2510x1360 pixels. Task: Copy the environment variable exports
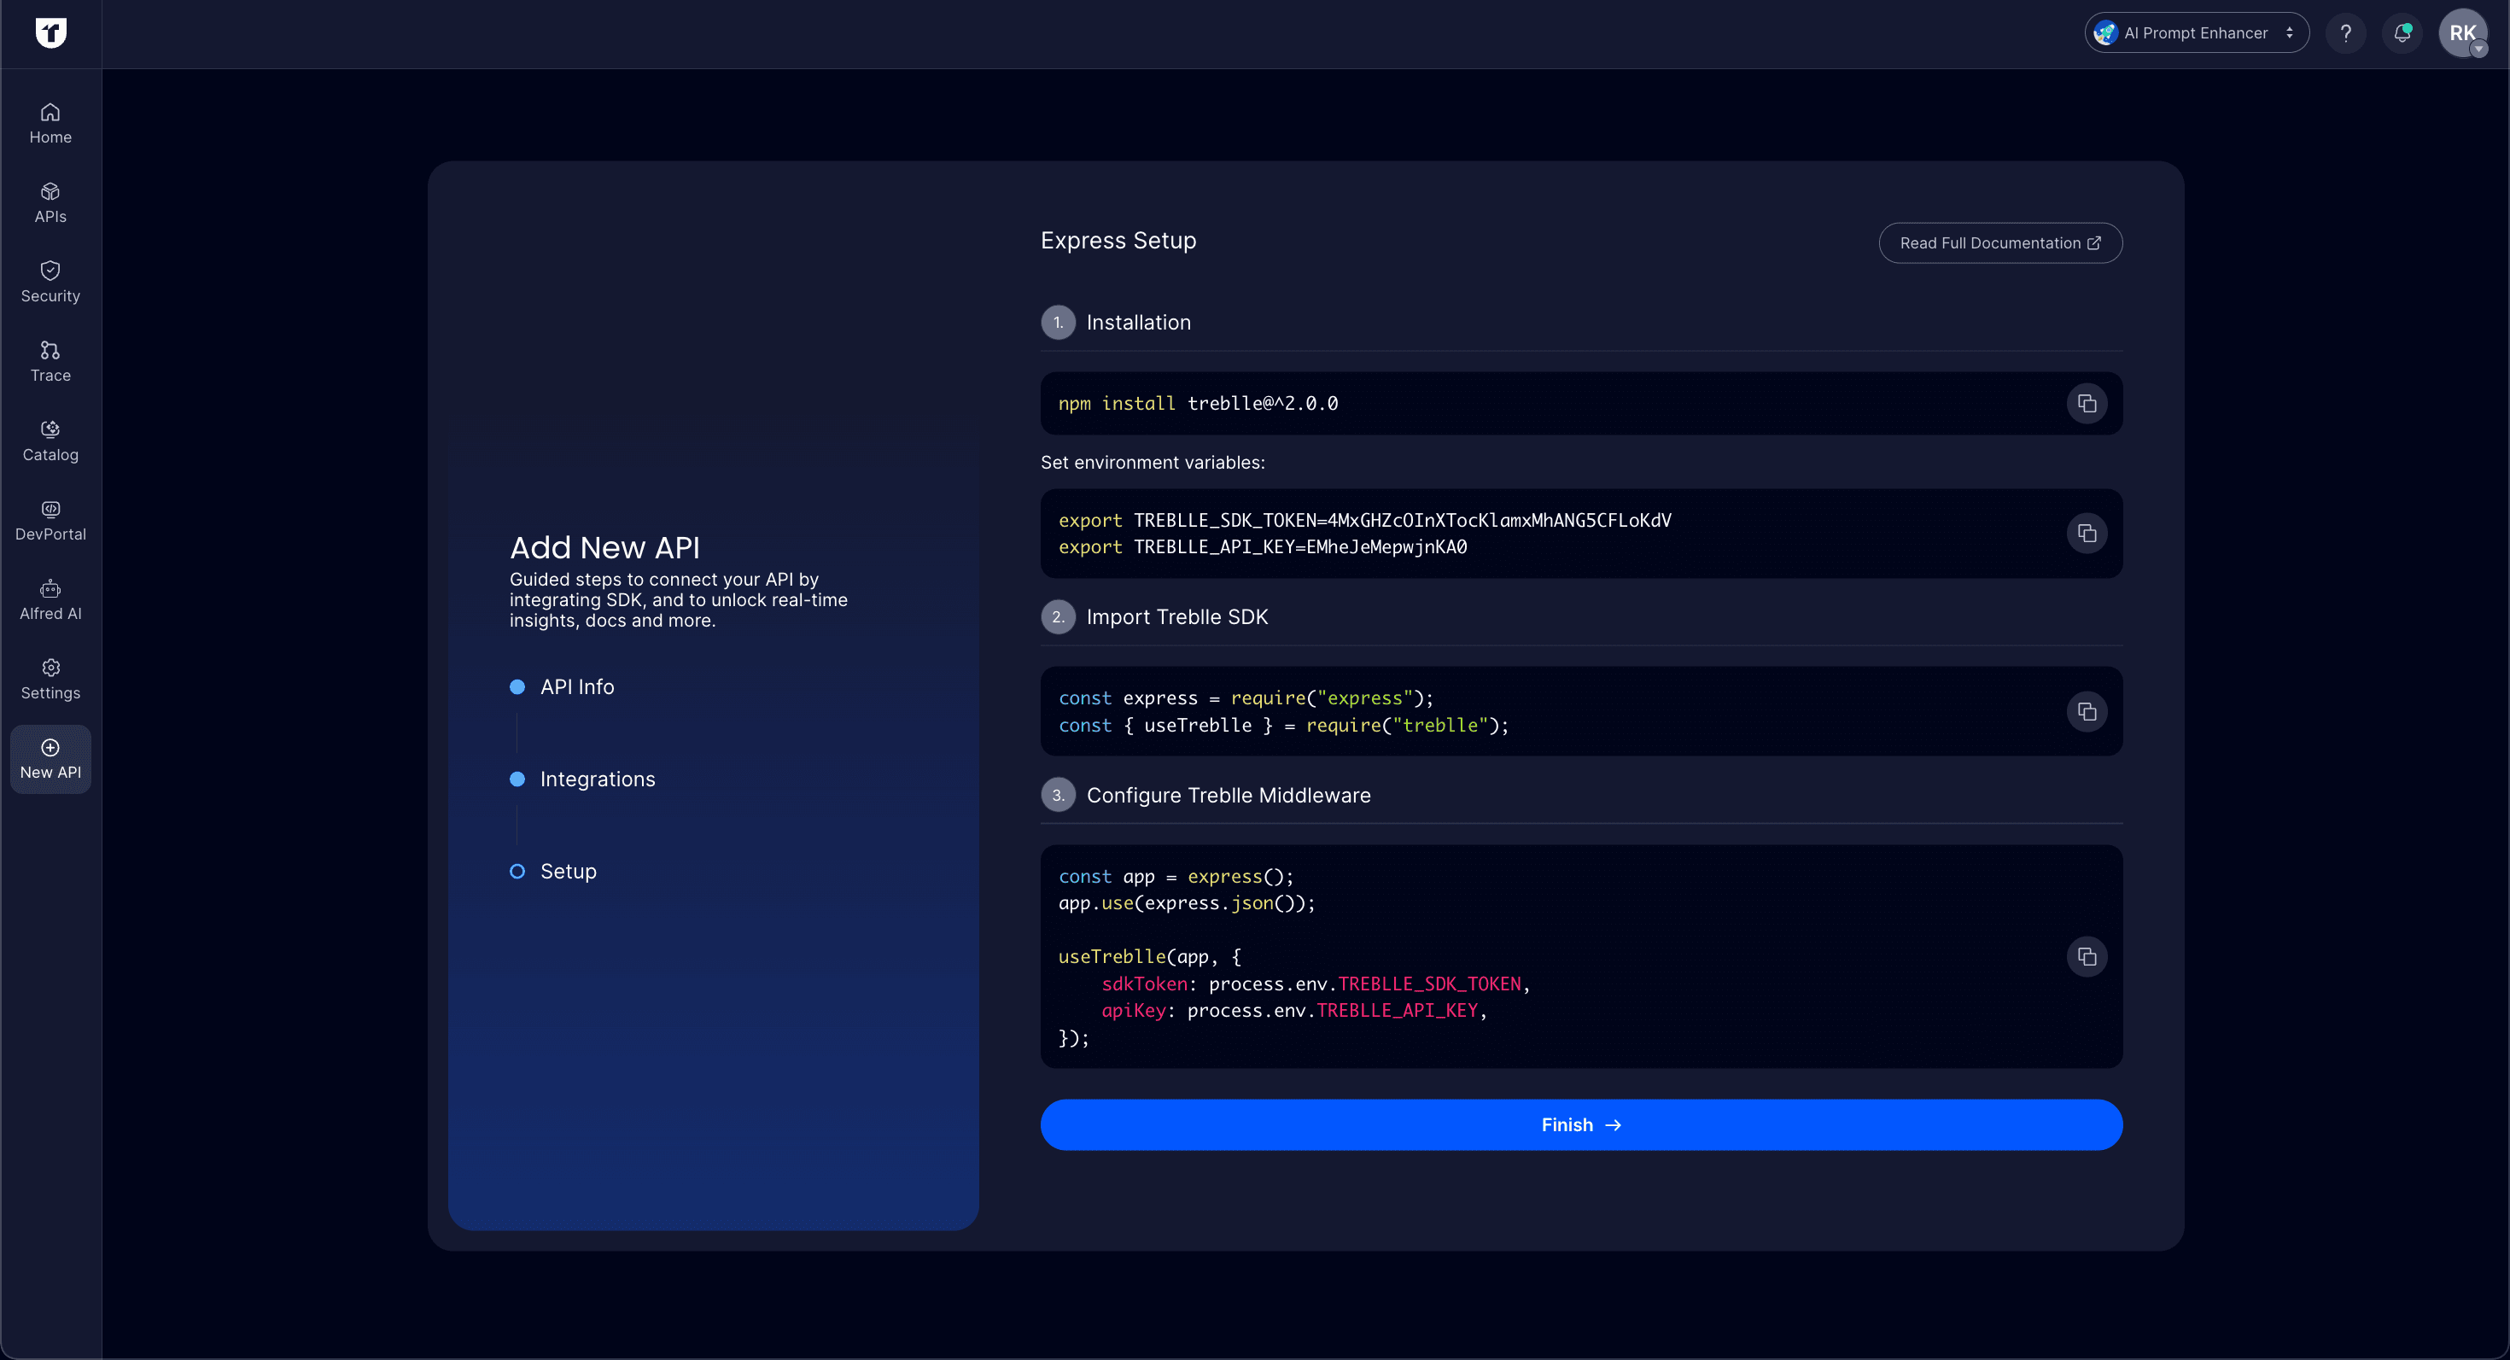(x=2087, y=533)
